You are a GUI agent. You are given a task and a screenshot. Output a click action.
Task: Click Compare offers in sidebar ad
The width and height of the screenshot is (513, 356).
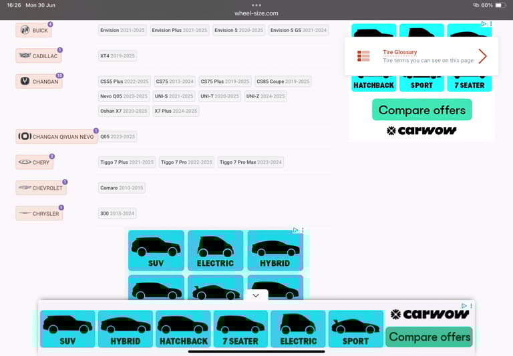click(422, 110)
